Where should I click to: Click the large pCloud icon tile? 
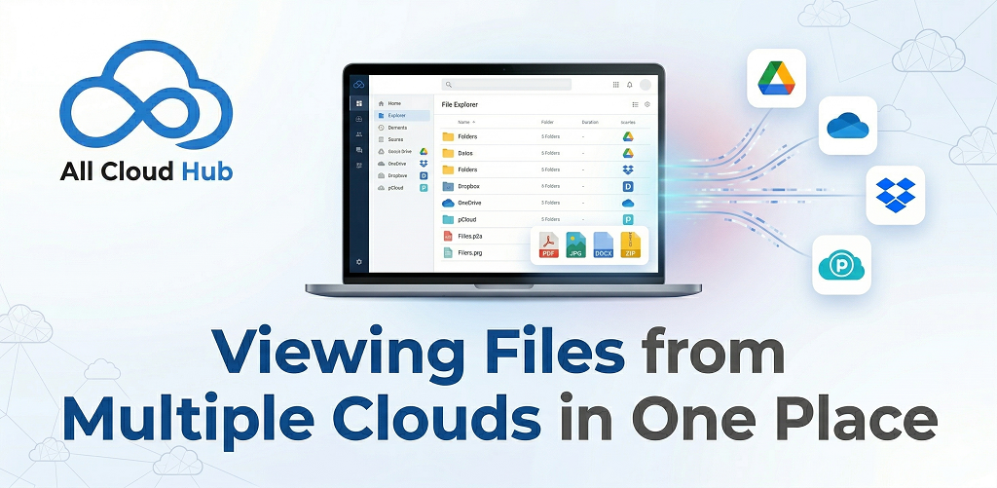(841, 264)
